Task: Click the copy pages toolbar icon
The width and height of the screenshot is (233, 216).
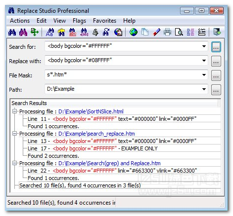Action: click(145, 32)
